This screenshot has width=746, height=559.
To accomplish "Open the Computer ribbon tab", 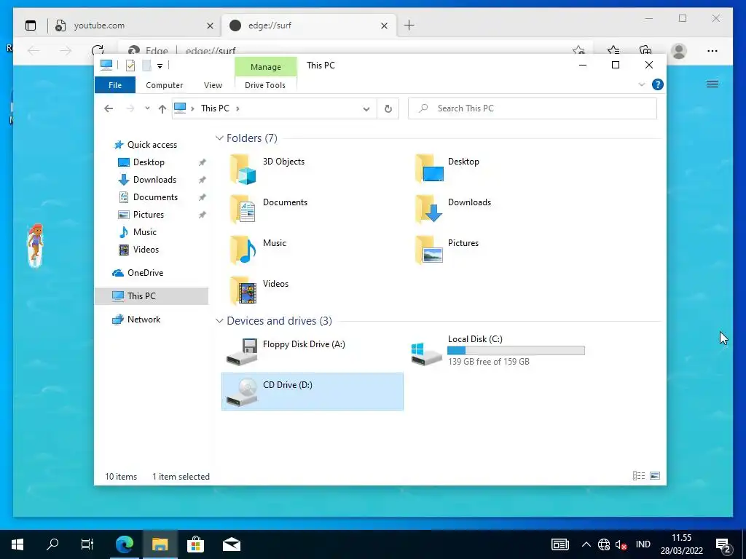I will [x=164, y=85].
